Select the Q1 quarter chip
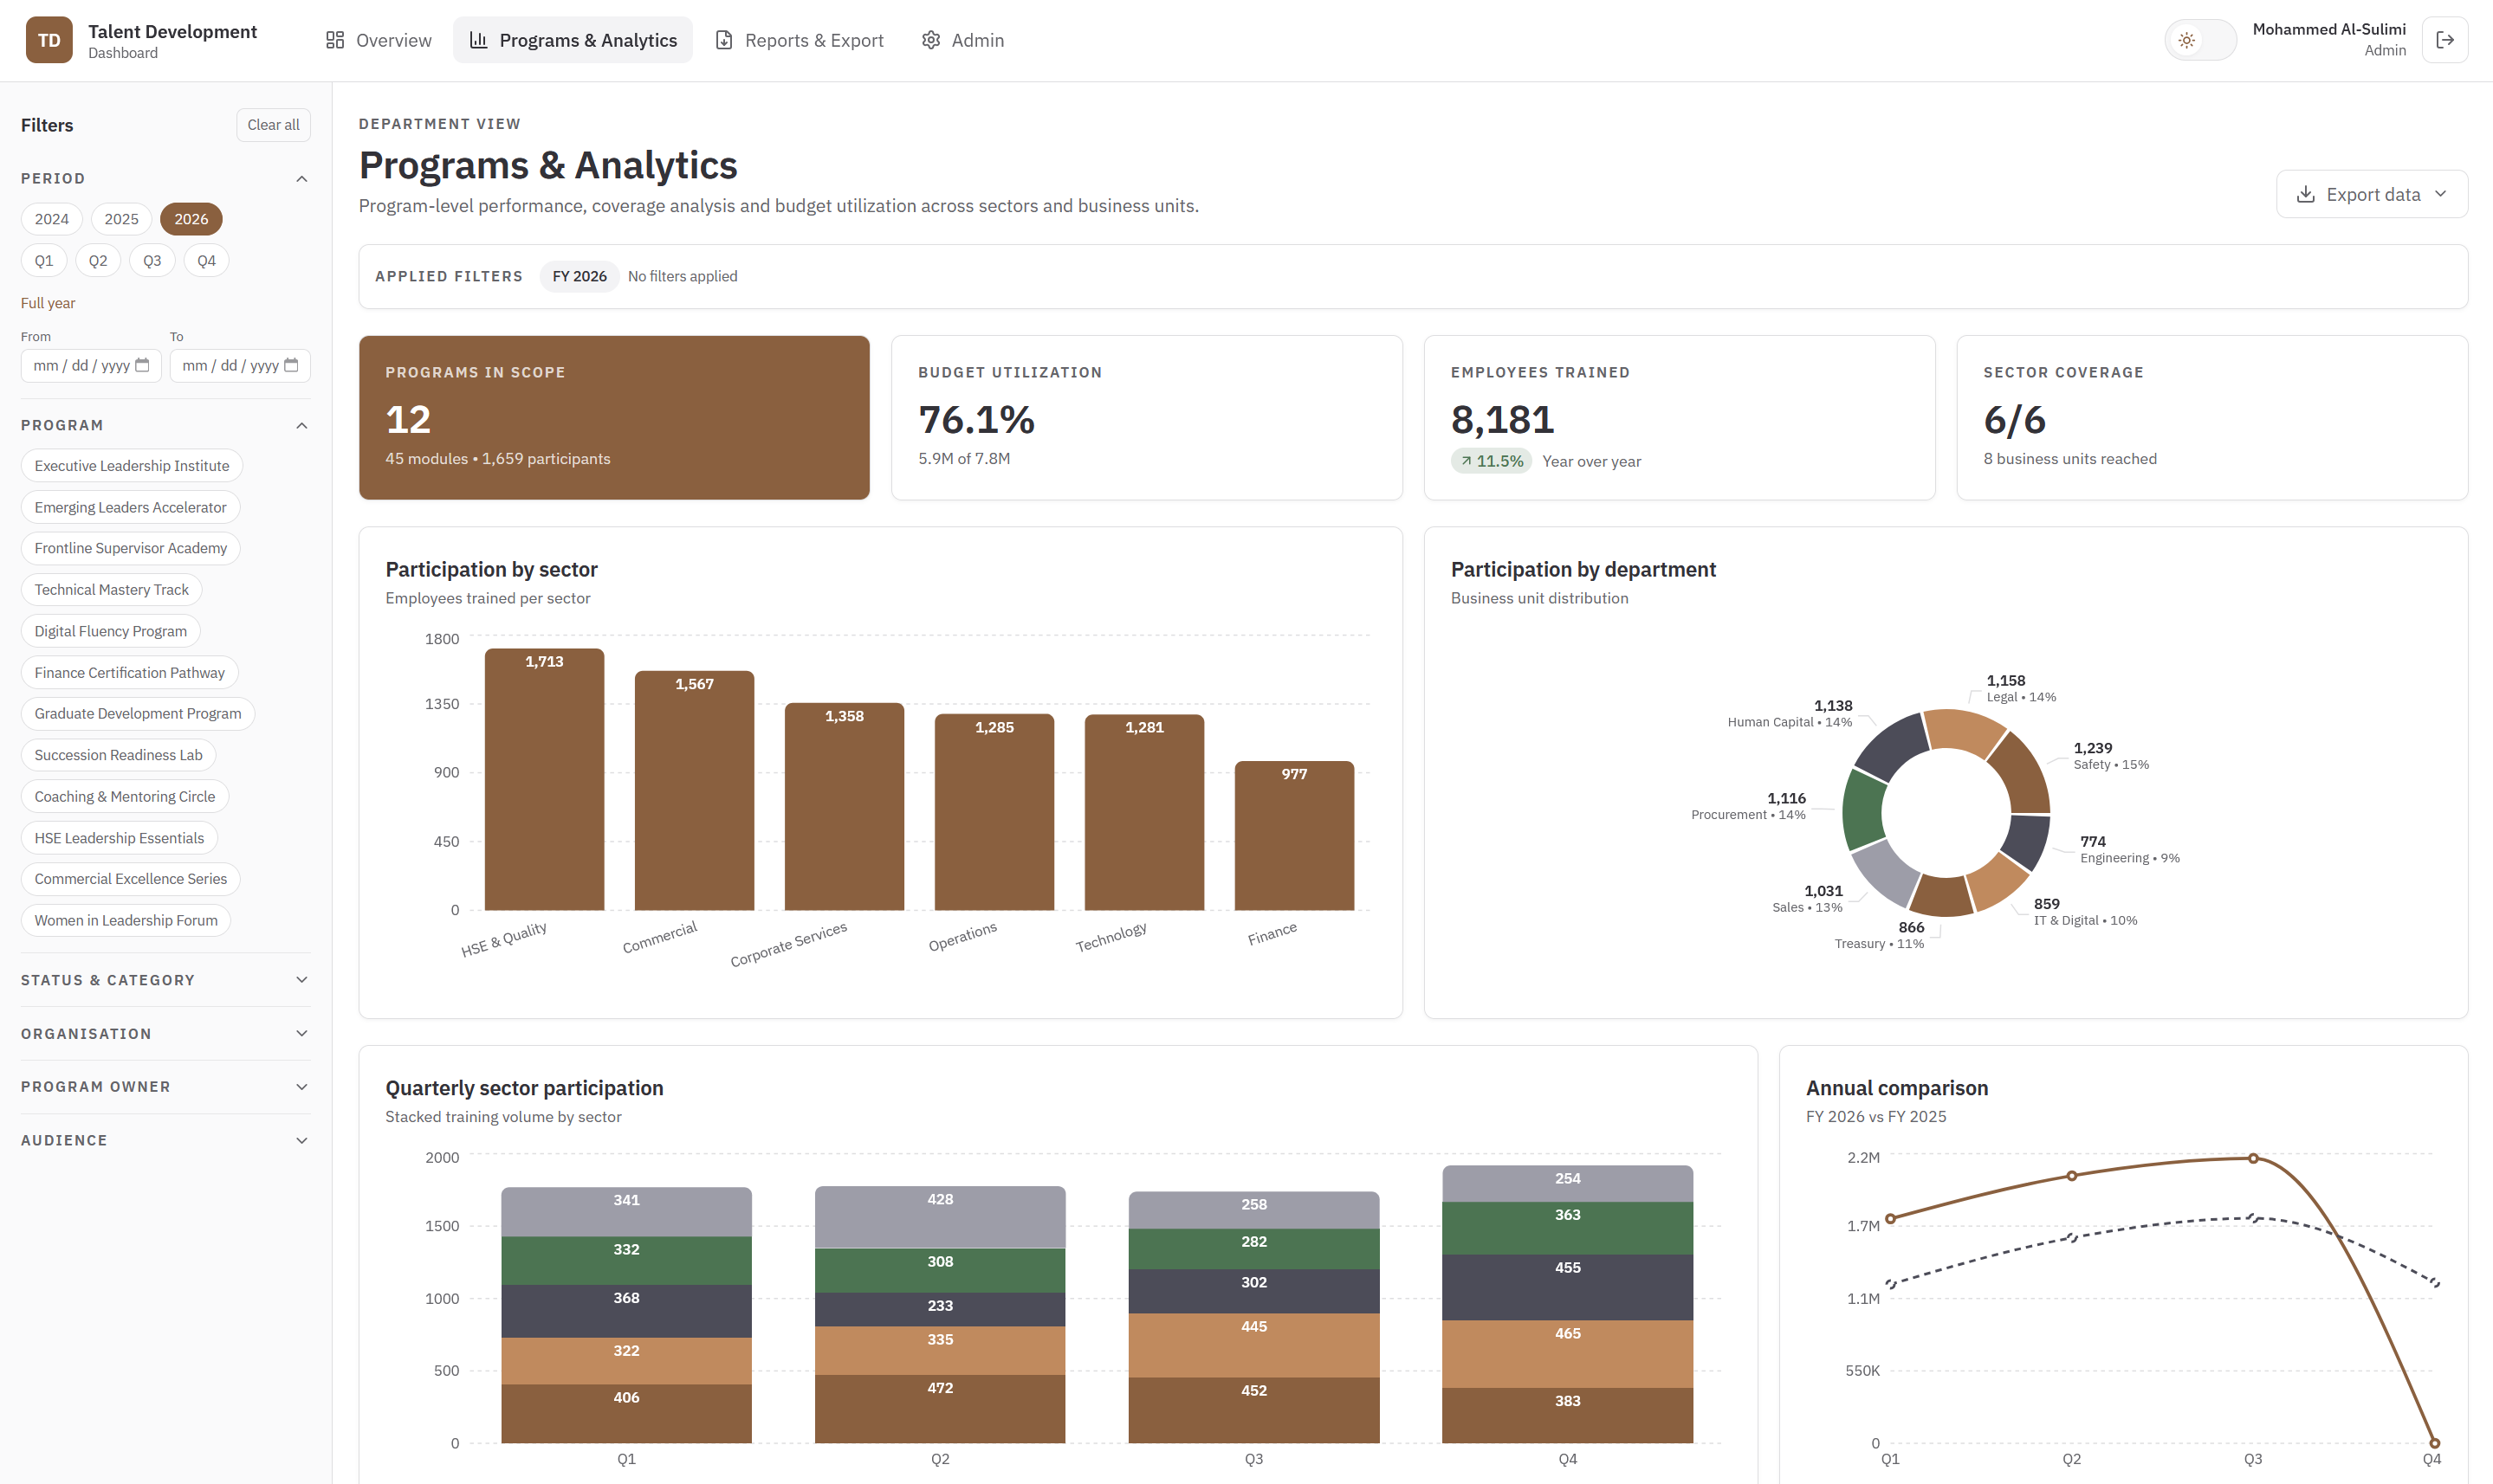 point(44,261)
